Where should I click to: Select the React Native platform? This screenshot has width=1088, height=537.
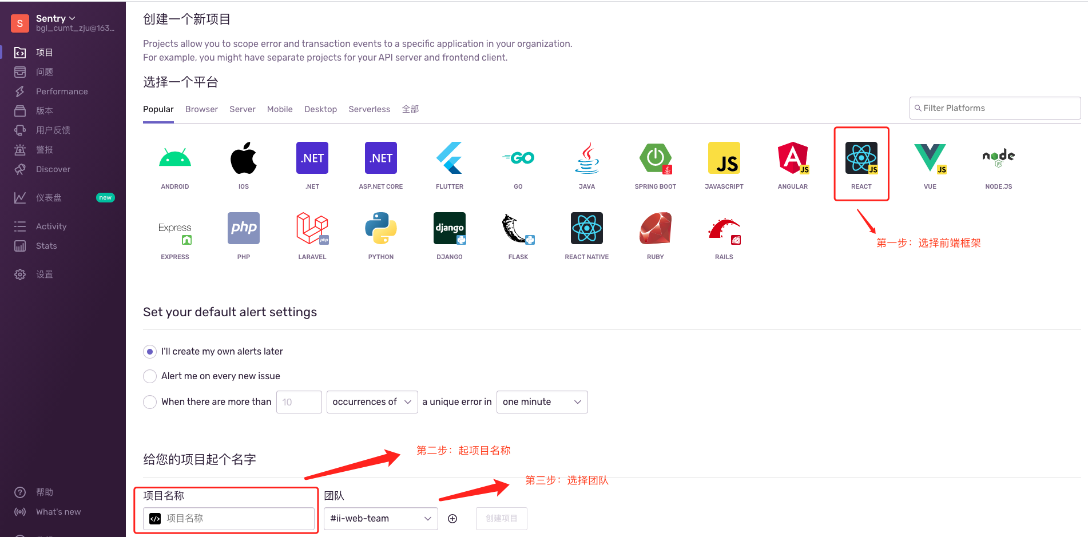pyautogui.click(x=587, y=228)
